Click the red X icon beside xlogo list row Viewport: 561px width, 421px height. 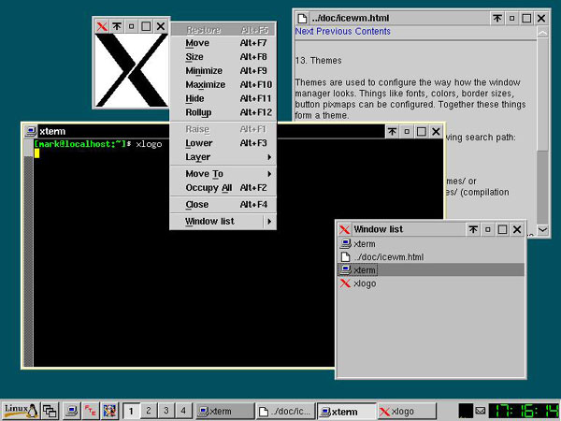(x=345, y=283)
